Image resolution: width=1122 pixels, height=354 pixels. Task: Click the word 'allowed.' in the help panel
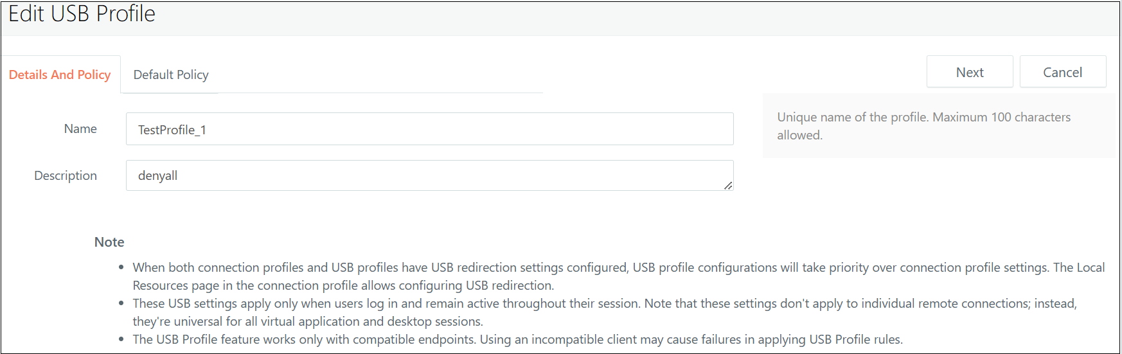[x=799, y=135]
